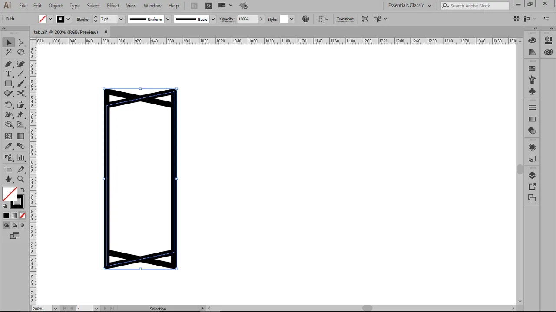Click the Transform link in control bar
Image resolution: width=556 pixels, height=312 pixels.
pos(345,19)
